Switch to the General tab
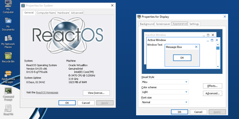Viewport: 239px width, 119px height. pos(29,13)
